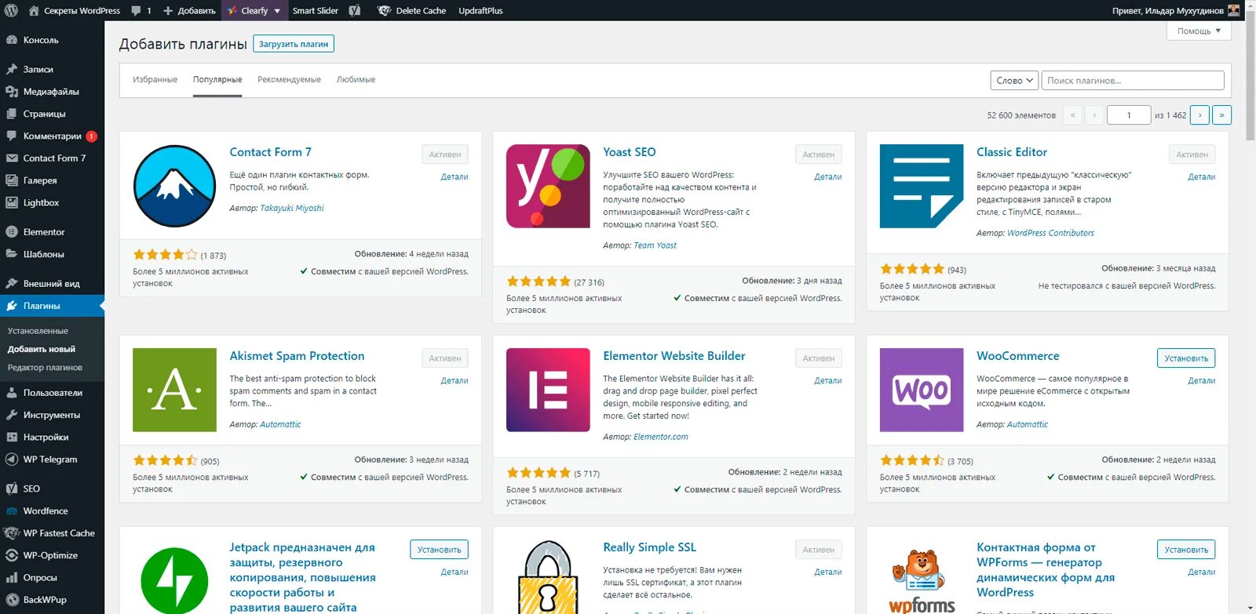Click the WordPress logo in admin bar
The image size is (1256, 614).
[x=11, y=11]
